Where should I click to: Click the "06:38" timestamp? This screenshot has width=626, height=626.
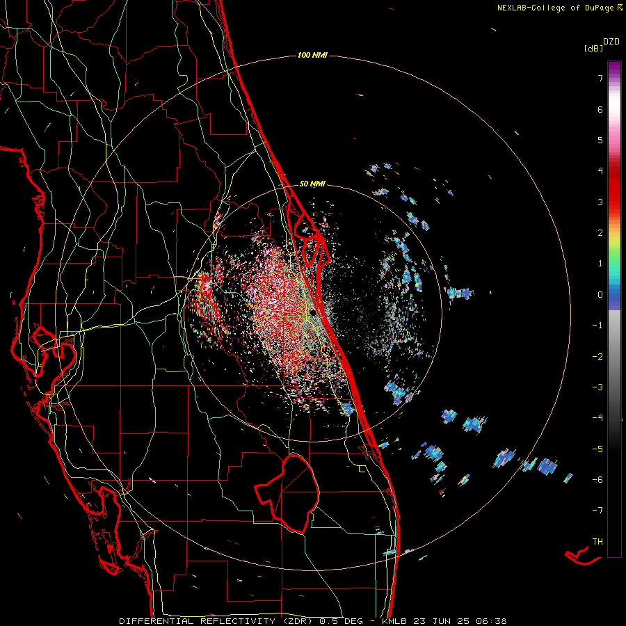coord(491,621)
